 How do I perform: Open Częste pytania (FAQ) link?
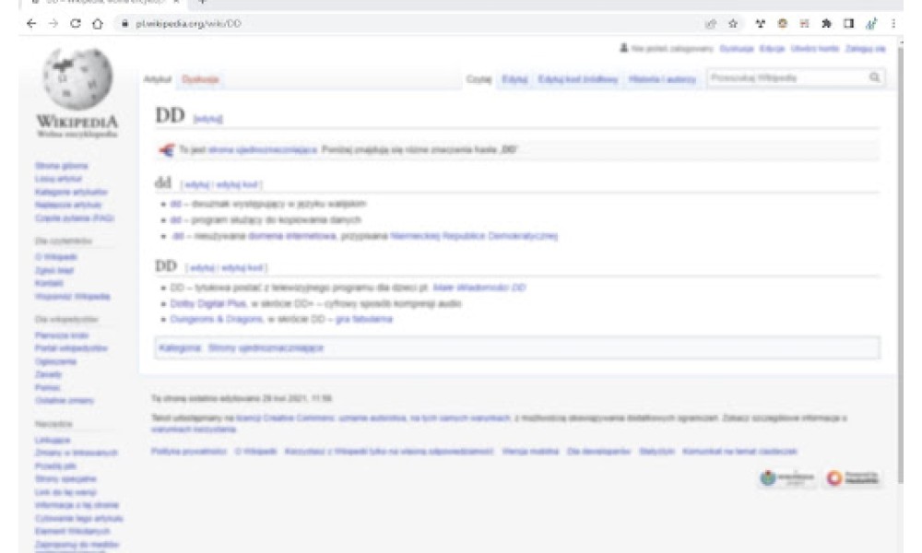(x=75, y=218)
